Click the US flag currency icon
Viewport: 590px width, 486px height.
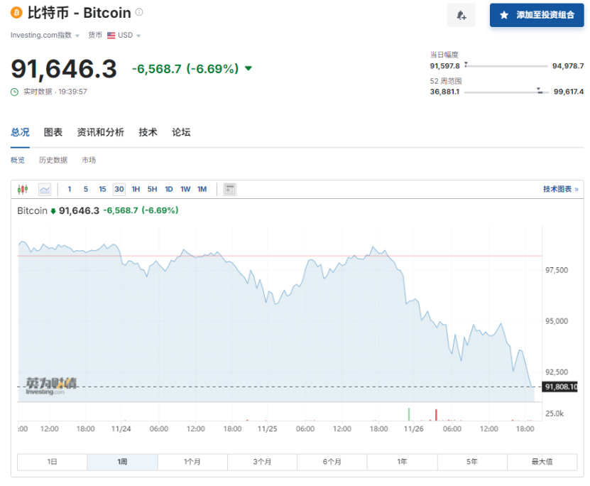tap(111, 36)
